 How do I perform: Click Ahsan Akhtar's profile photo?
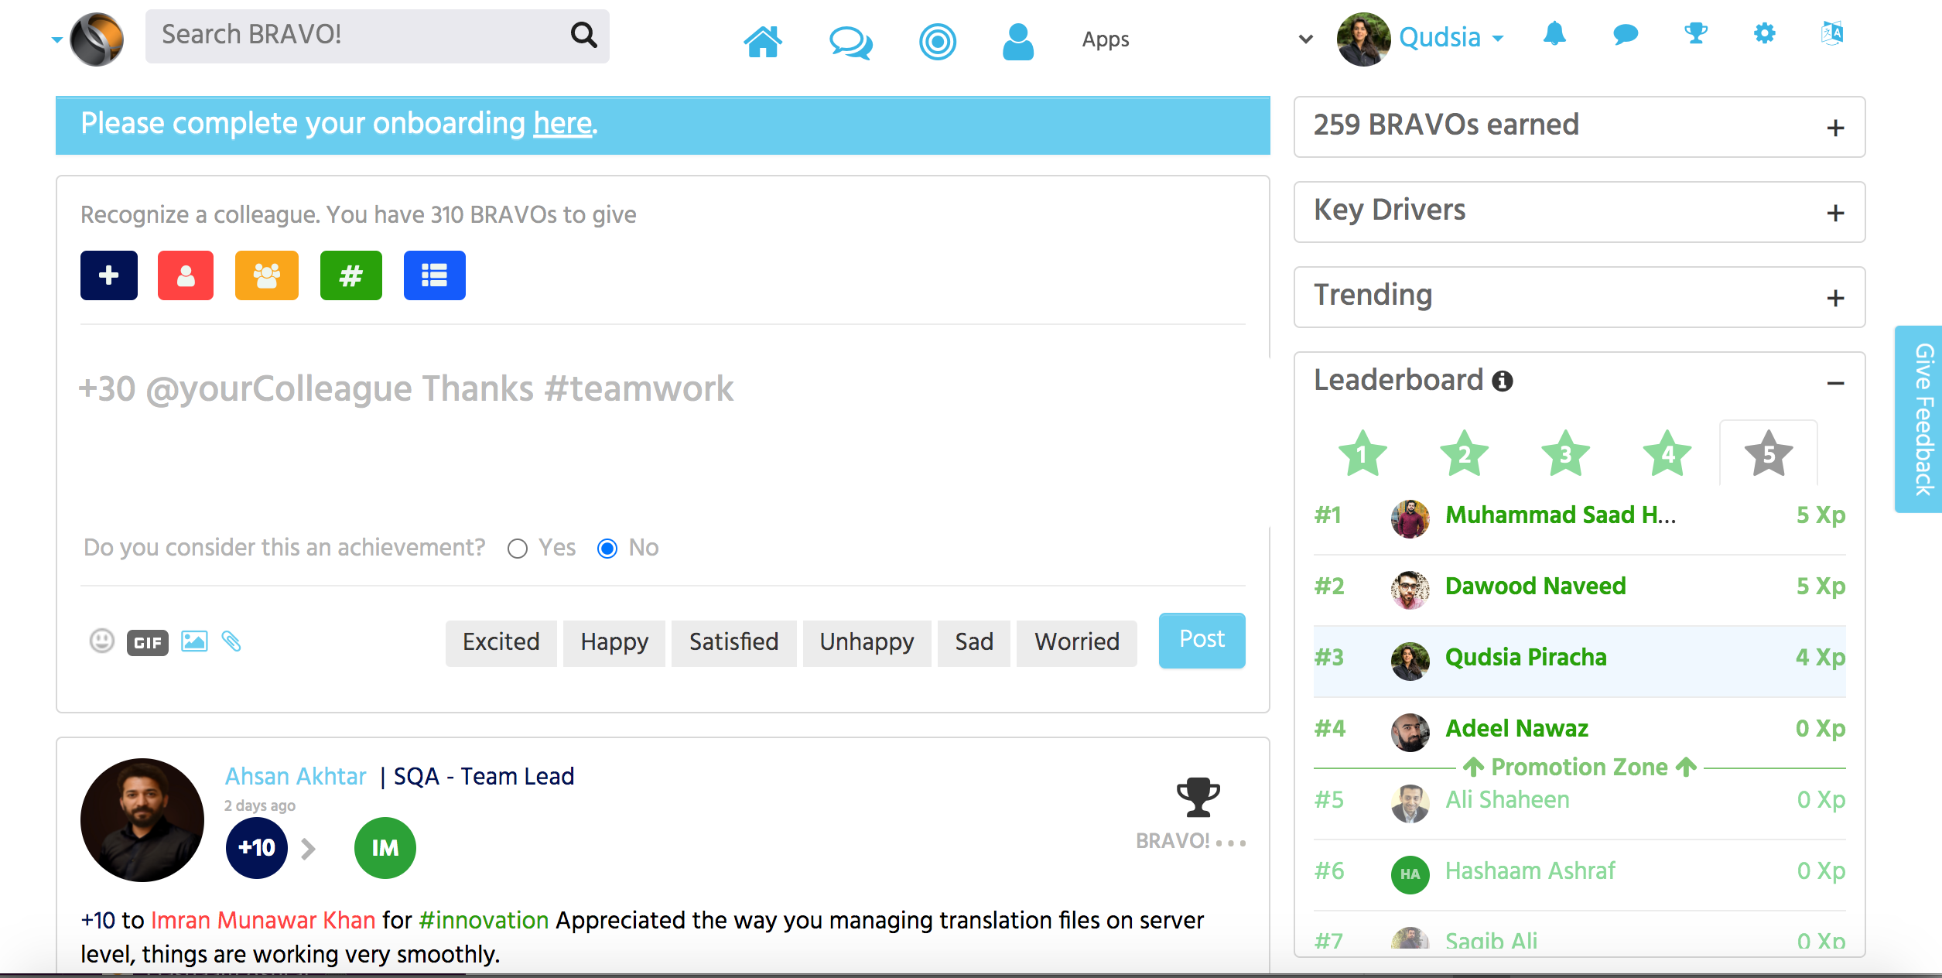coord(142,820)
